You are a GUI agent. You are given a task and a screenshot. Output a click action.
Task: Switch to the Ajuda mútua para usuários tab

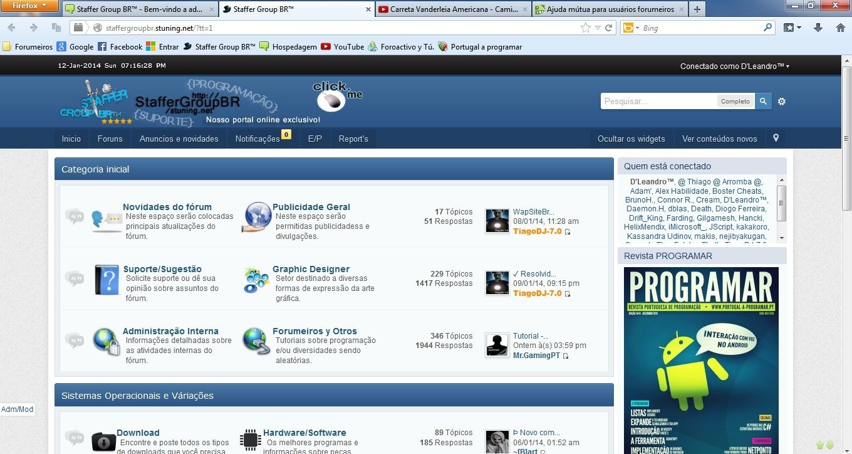[610, 9]
